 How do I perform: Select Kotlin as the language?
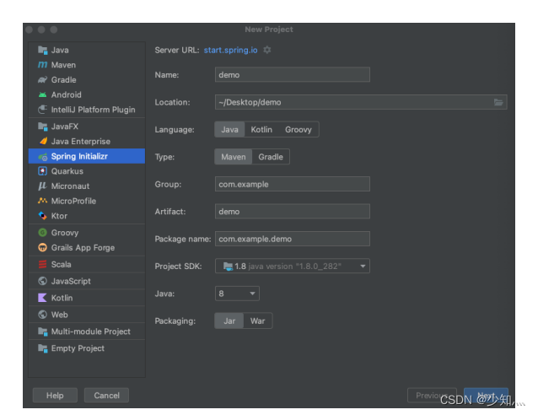point(261,129)
